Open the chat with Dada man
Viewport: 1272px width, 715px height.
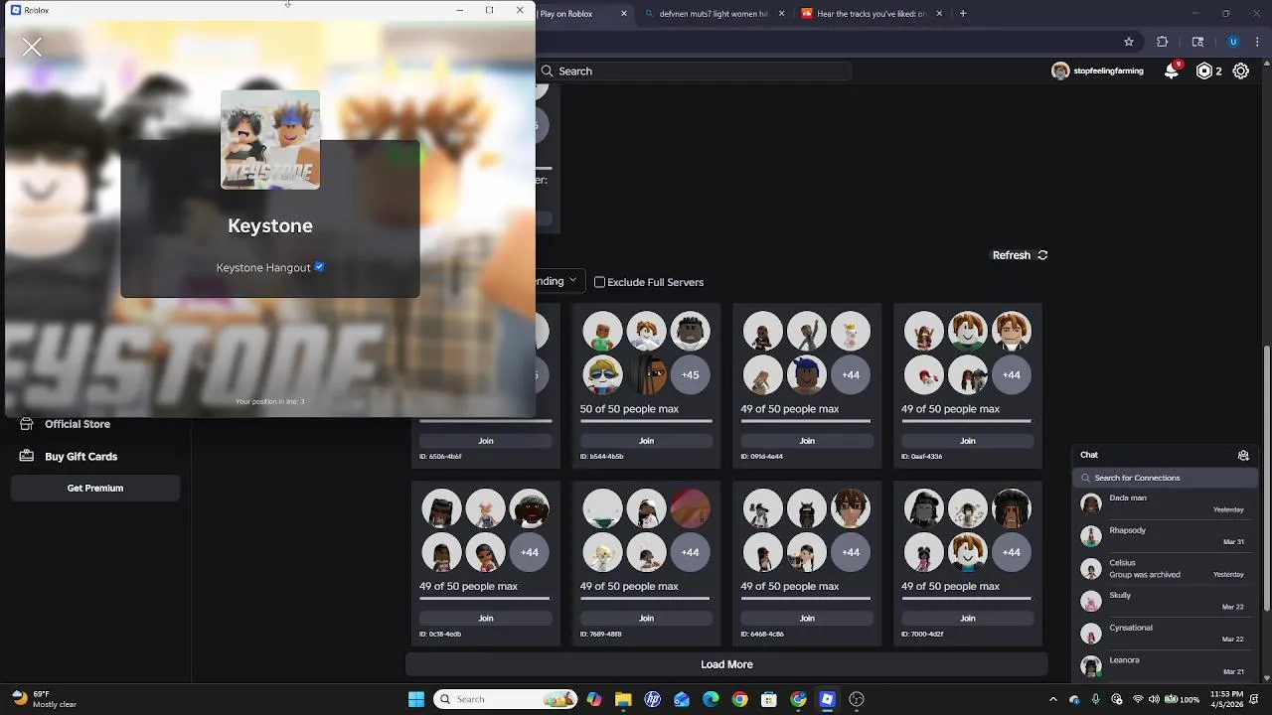click(1164, 503)
